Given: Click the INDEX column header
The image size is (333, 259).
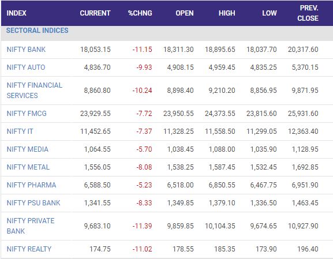Looking at the screenshot, I should [16, 13].
